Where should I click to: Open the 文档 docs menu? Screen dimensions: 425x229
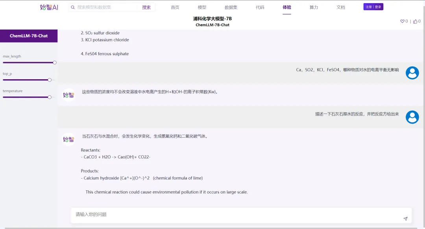point(341,7)
